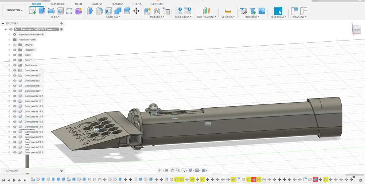This screenshot has width=365, height=184.
Task: Toggle visibility of Costruzione folder
Action: (x=15, y=65)
